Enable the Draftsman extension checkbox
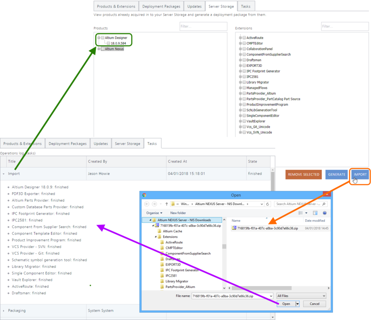Screen dimensions: 371x320 (244, 60)
